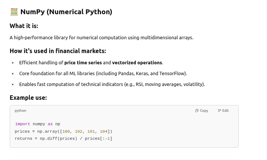This screenshot has width=267, height=160.
Task: Click the value 104 in the array
Action: [x=104, y=132]
